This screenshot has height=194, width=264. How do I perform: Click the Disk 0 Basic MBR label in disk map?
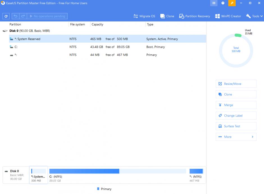[x=16, y=175]
